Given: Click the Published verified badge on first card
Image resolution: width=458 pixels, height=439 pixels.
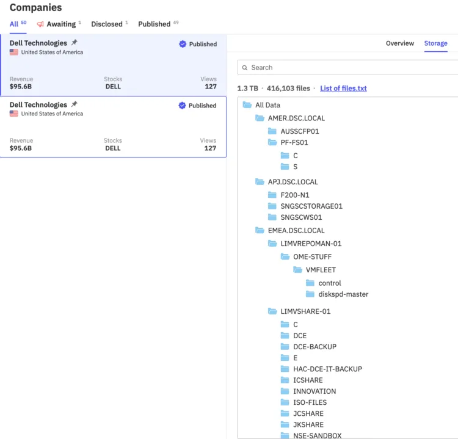Looking at the screenshot, I should [198, 44].
